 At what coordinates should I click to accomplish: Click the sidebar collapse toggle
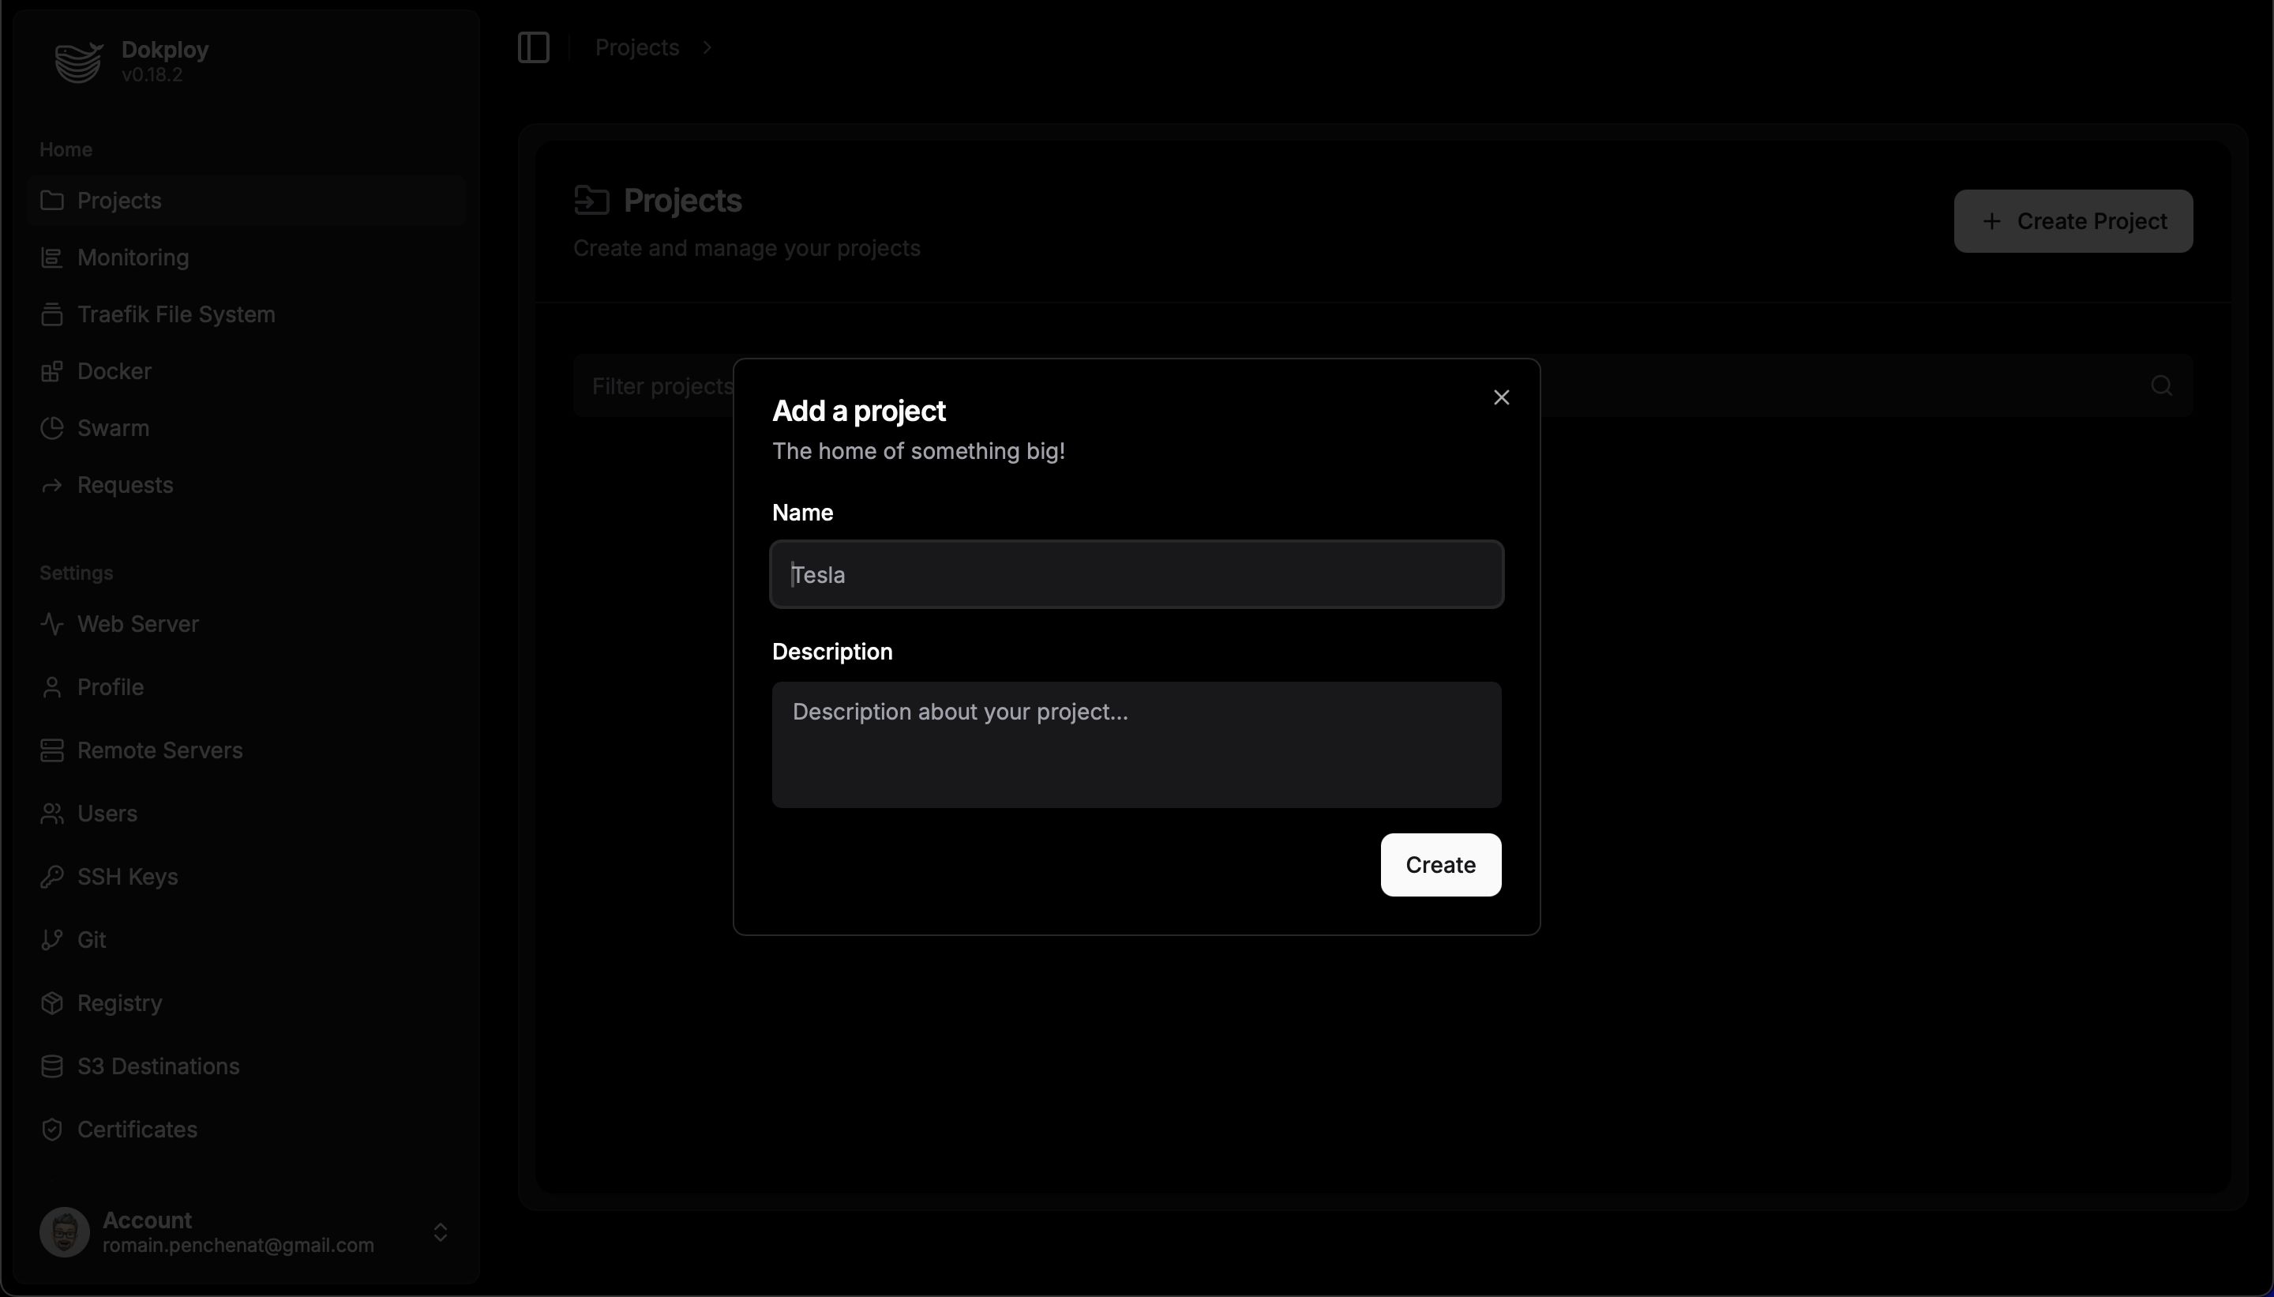pyautogui.click(x=534, y=47)
